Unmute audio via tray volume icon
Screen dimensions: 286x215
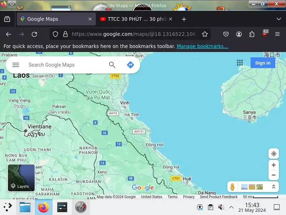click(221, 207)
